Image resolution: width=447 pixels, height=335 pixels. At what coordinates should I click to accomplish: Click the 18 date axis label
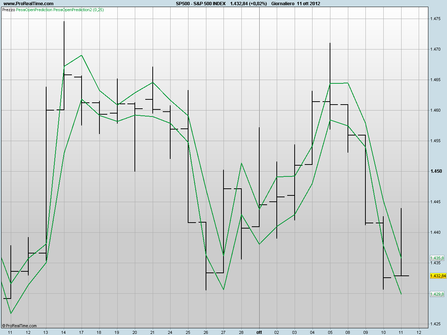click(x=99, y=332)
